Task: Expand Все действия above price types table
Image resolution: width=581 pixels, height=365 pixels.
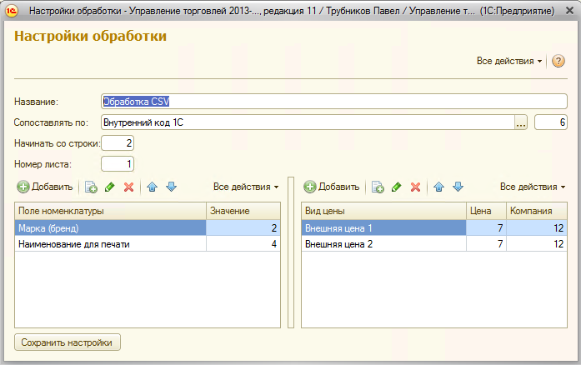Action: pyautogui.click(x=533, y=187)
